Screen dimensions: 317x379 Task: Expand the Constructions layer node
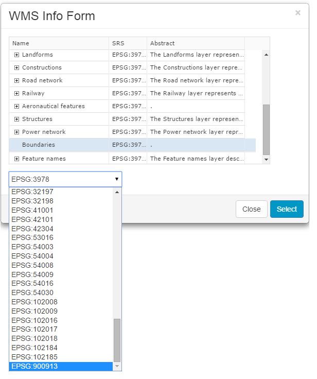point(16,67)
